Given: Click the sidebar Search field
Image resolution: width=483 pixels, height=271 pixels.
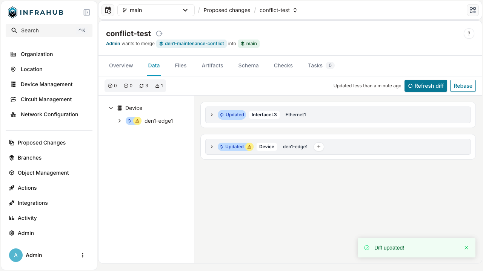Looking at the screenshot, I should [49, 30].
